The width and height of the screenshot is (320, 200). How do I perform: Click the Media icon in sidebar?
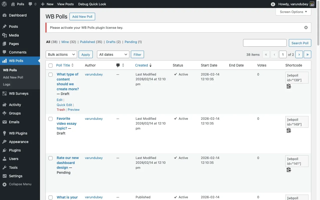(x=4, y=35)
